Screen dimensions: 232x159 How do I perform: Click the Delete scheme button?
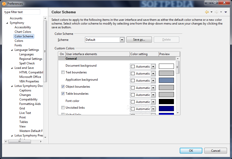click(x=166, y=40)
